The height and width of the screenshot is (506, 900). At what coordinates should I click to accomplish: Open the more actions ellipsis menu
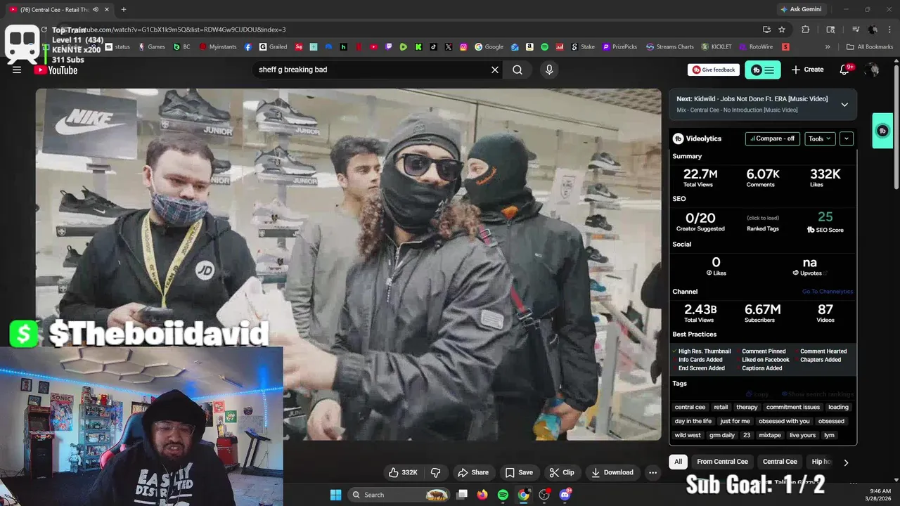653,472
